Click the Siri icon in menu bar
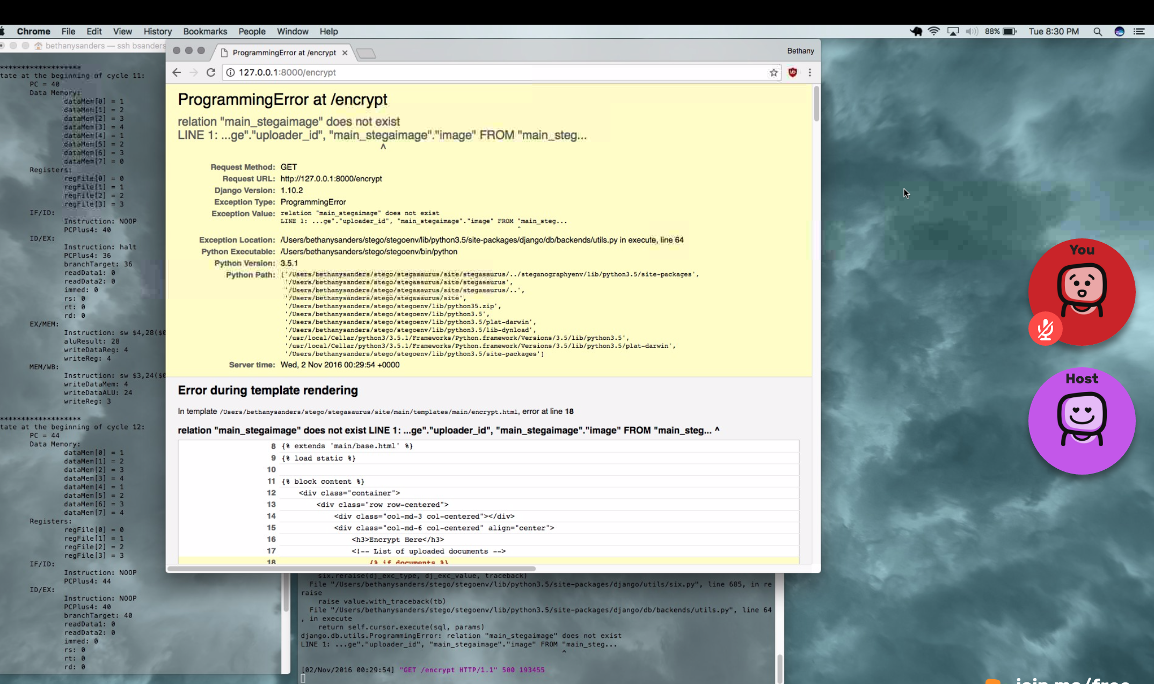Screen dimensions: 1154x684 pyautogui.click(x=1119, y=31)
